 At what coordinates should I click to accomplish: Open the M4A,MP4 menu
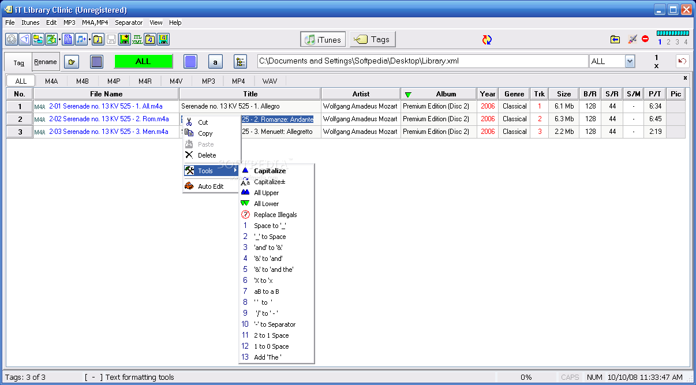pos(95,23)
